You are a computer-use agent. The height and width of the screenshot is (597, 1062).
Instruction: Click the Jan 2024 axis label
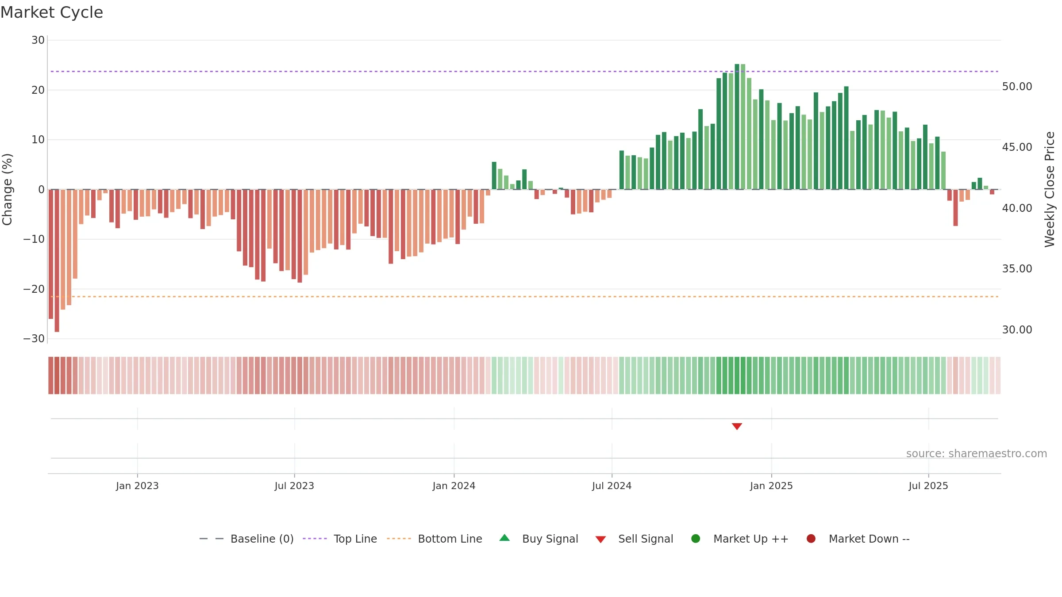coord(454,486)
